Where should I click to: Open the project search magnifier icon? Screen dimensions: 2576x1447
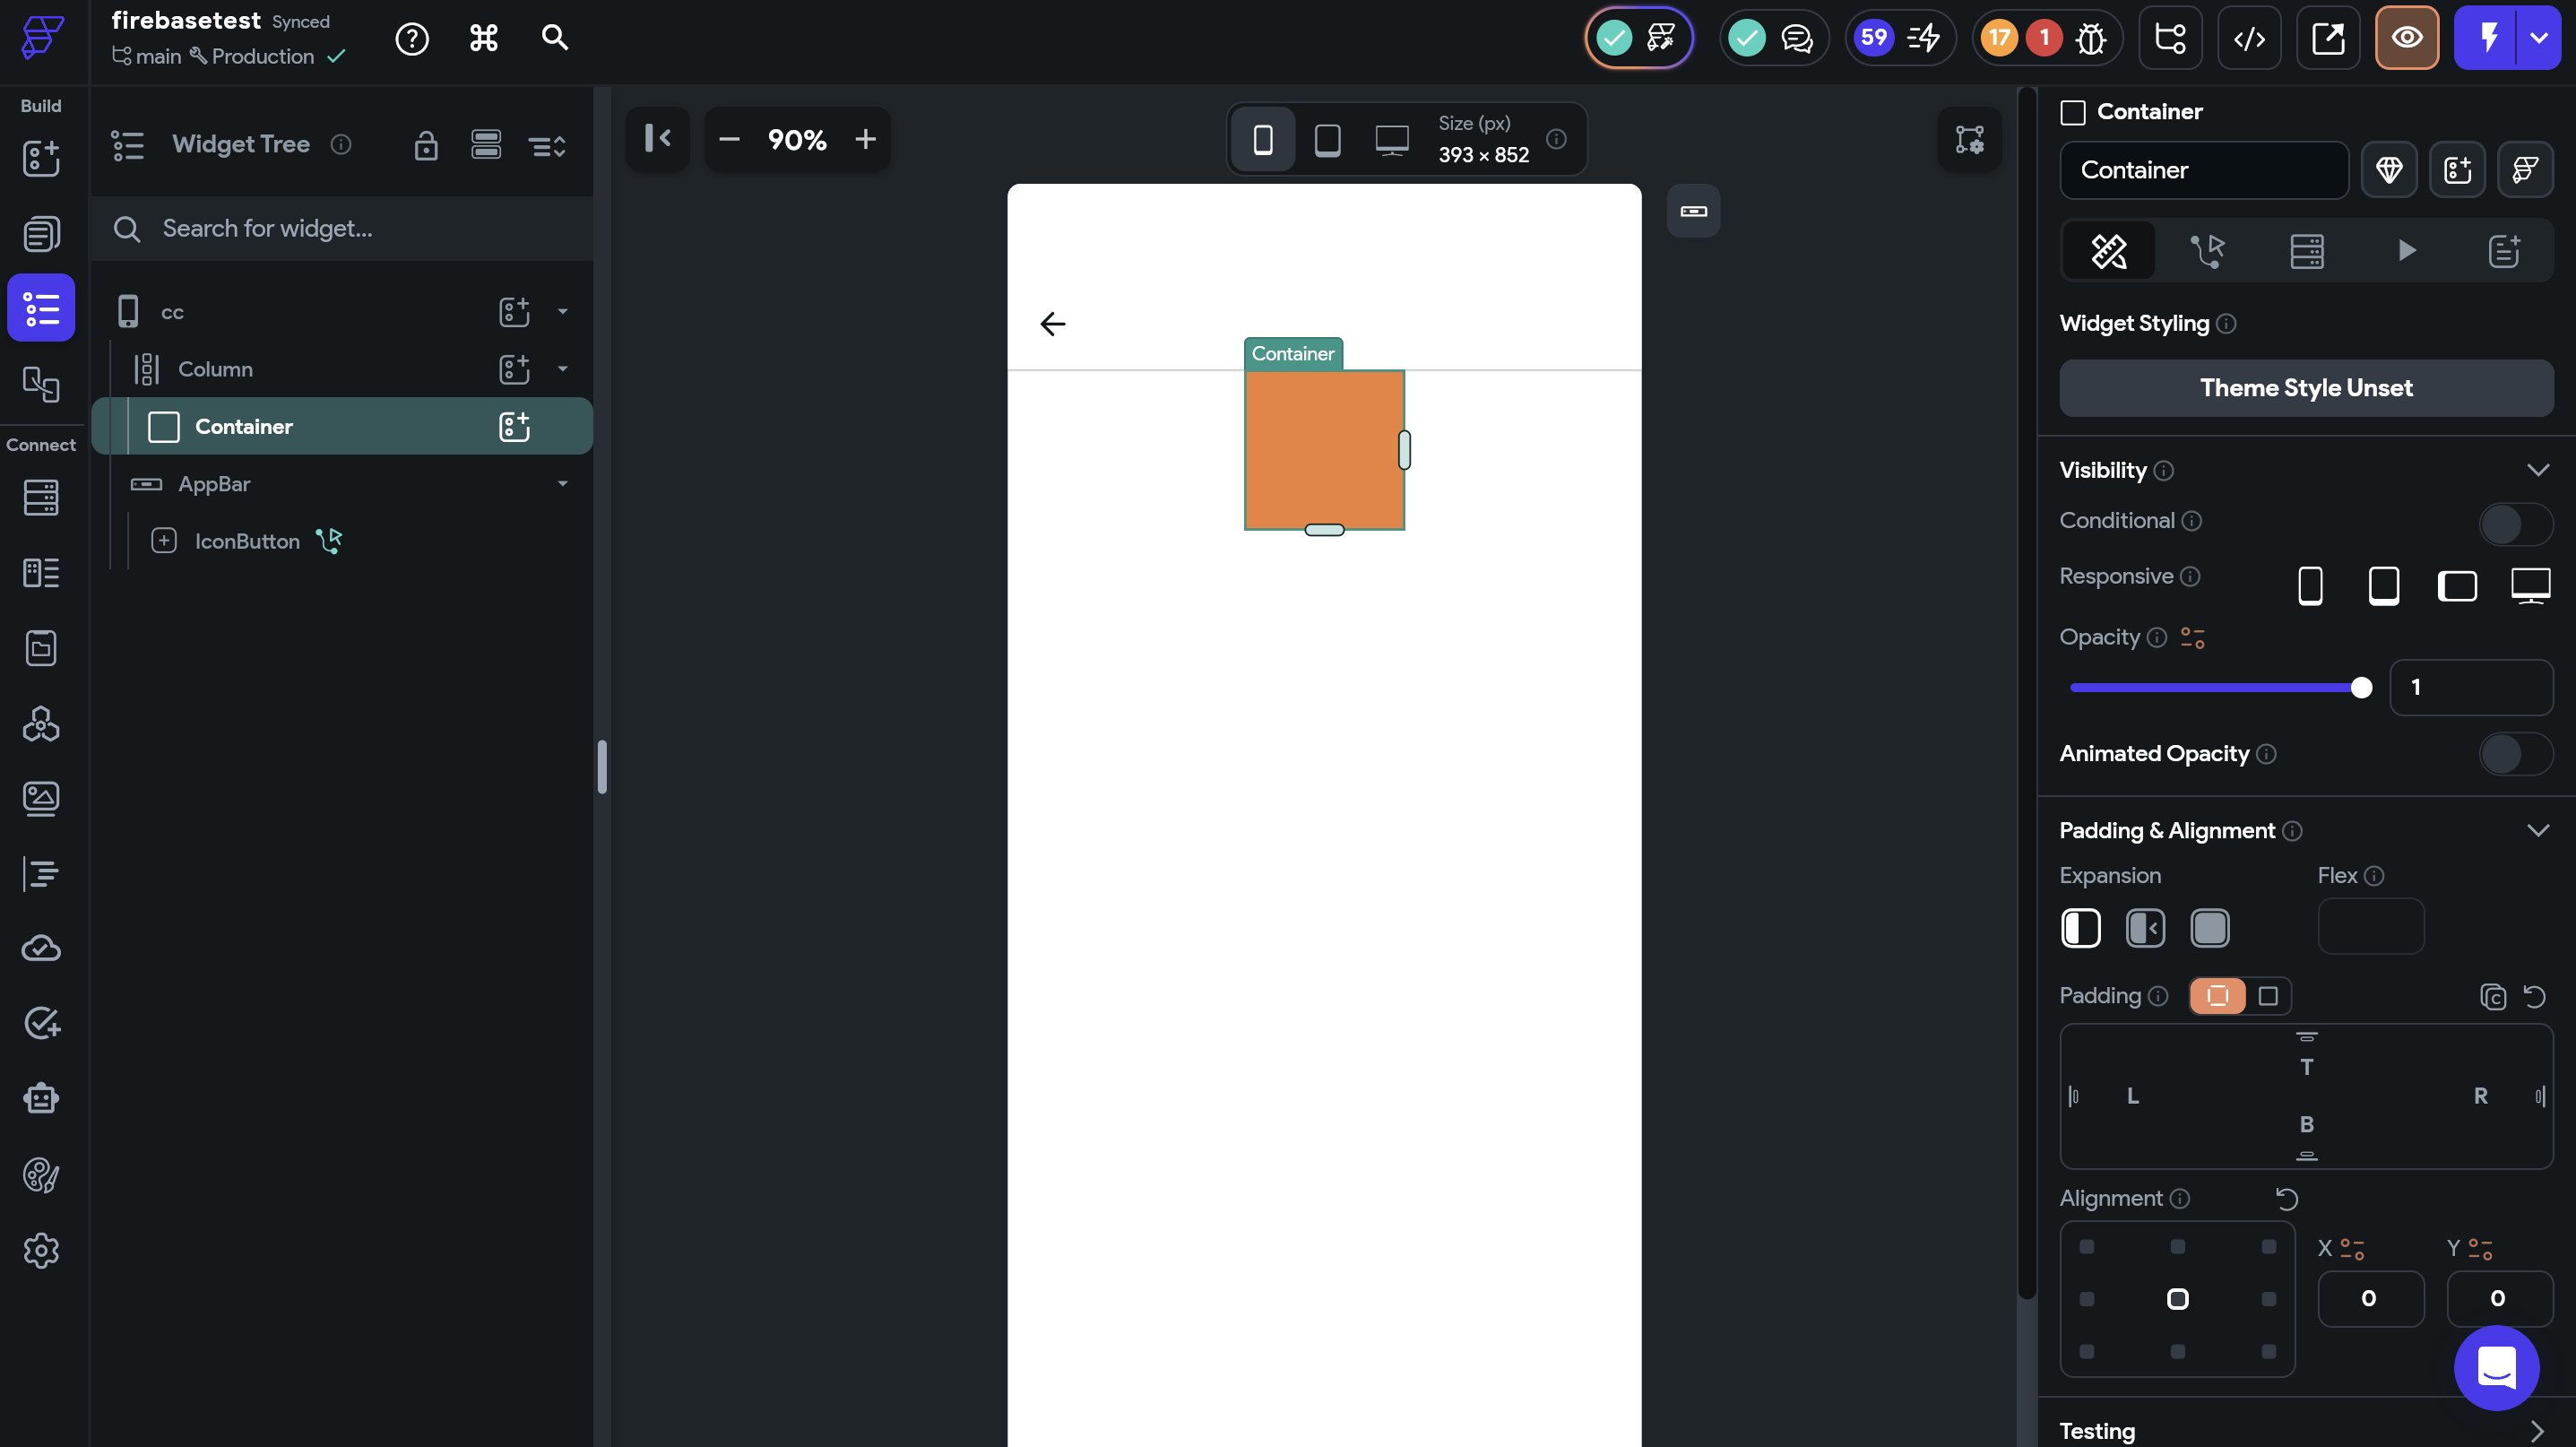[555, 38]
